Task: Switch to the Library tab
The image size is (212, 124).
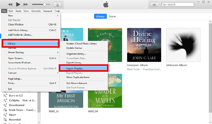Action: 100,17
